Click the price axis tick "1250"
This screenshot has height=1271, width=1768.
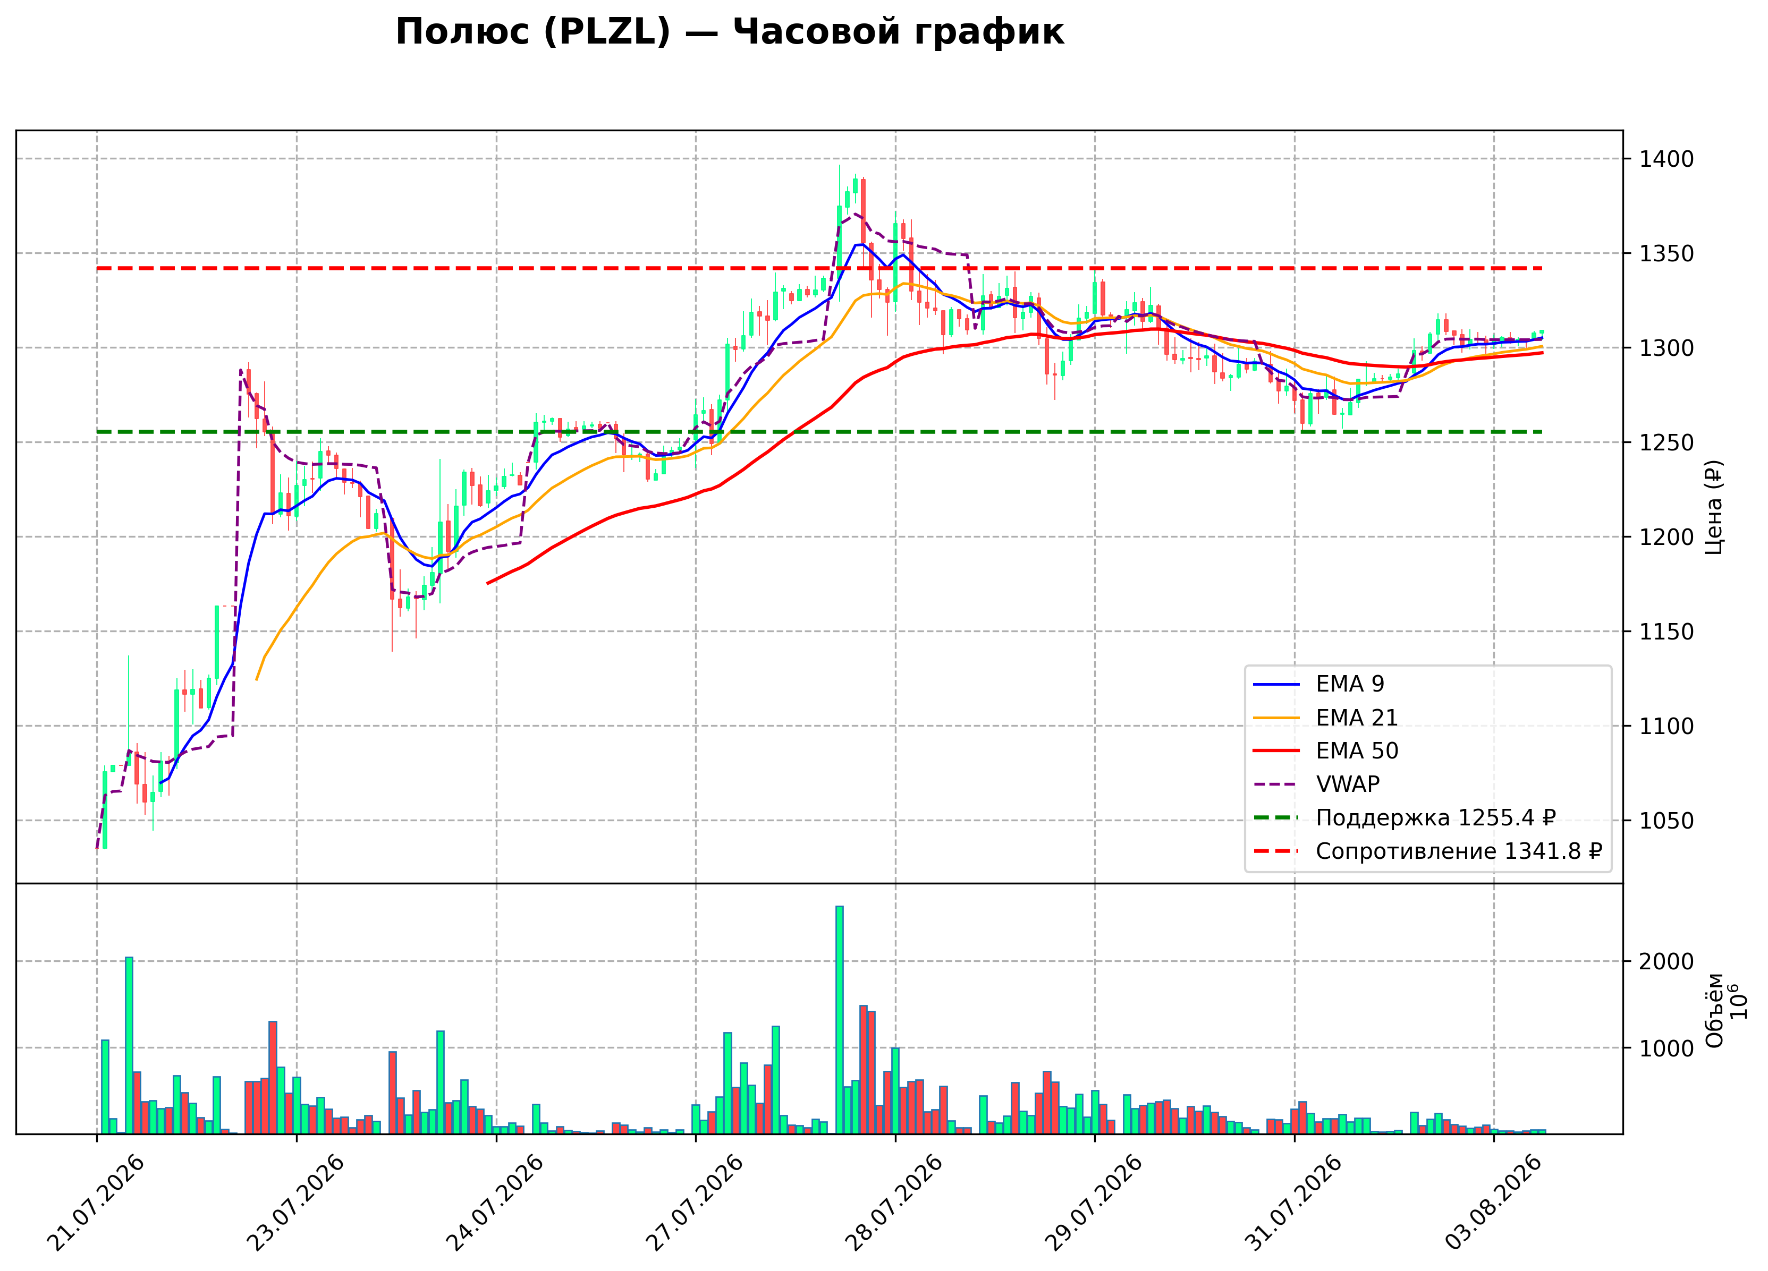click(1666, 442)
